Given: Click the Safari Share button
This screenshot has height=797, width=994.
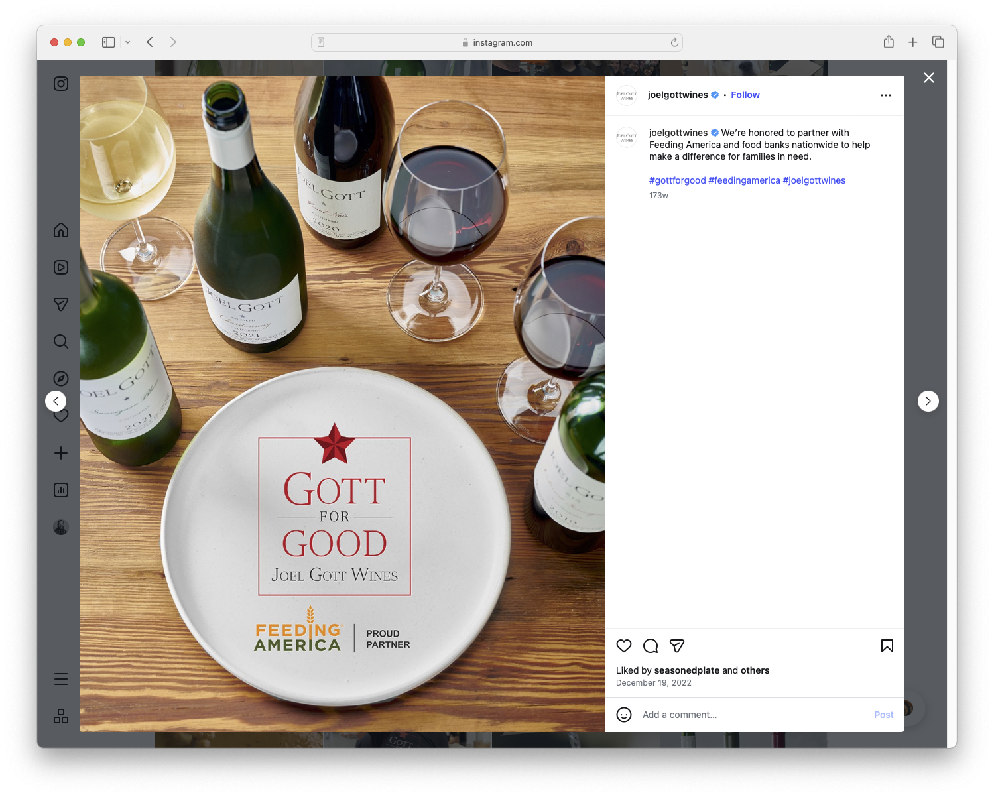Looking at the screenshot, I should tap(889, 42).
